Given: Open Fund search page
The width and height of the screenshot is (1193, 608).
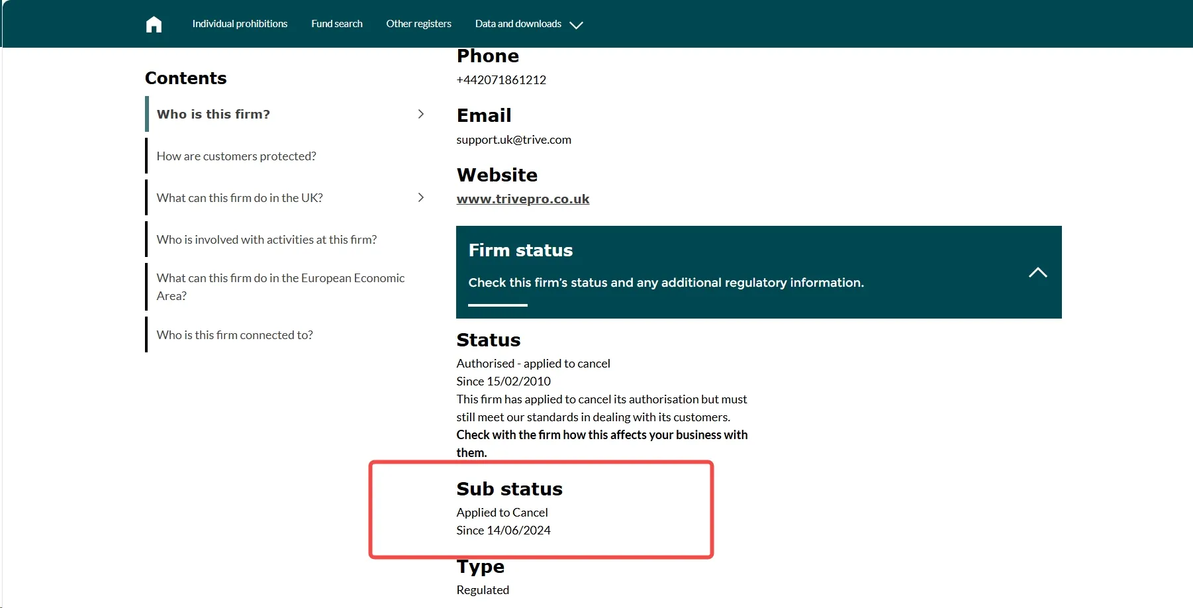Looking at the screenshot, I should 337,24.
